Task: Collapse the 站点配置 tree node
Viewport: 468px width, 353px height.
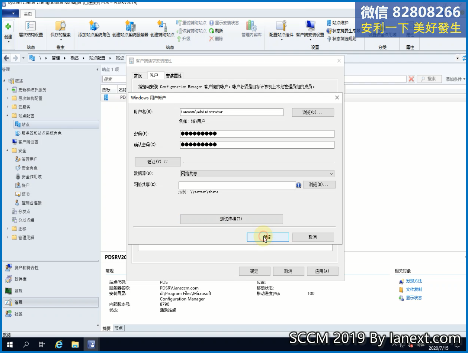Action: click(x=7, y=116)
